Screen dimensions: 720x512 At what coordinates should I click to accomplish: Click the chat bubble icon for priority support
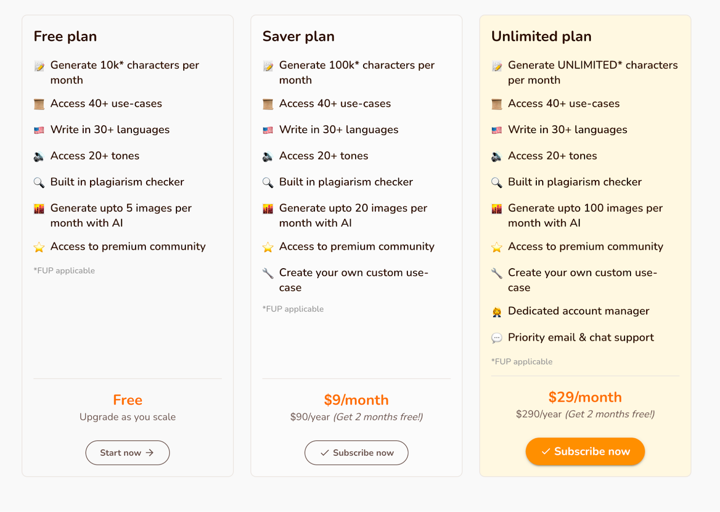pyautogui.click(x=496, y=338)
